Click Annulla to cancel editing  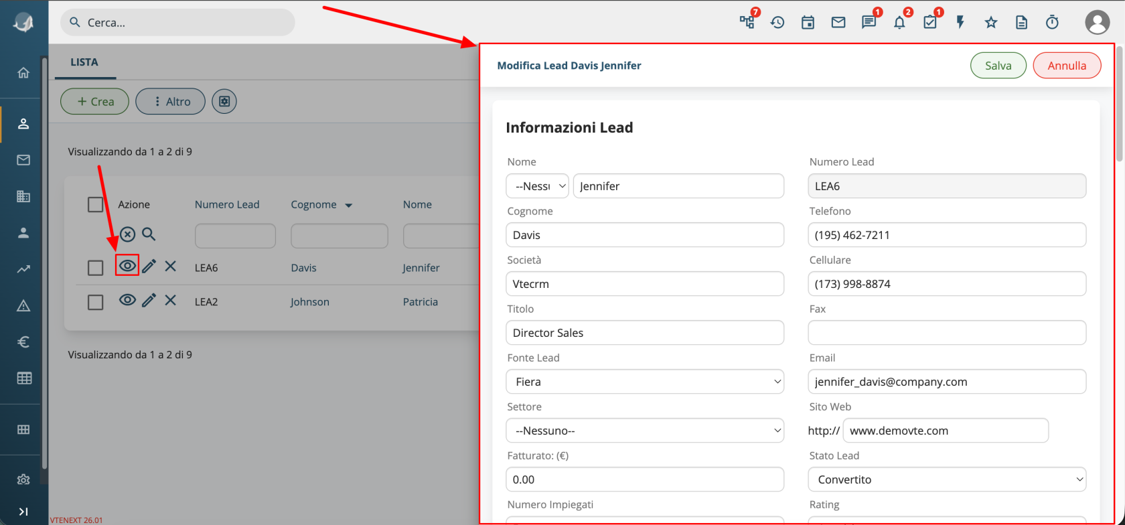click(x=1067, y=66)
